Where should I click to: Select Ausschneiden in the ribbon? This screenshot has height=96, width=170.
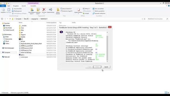[x=17, y=9]
